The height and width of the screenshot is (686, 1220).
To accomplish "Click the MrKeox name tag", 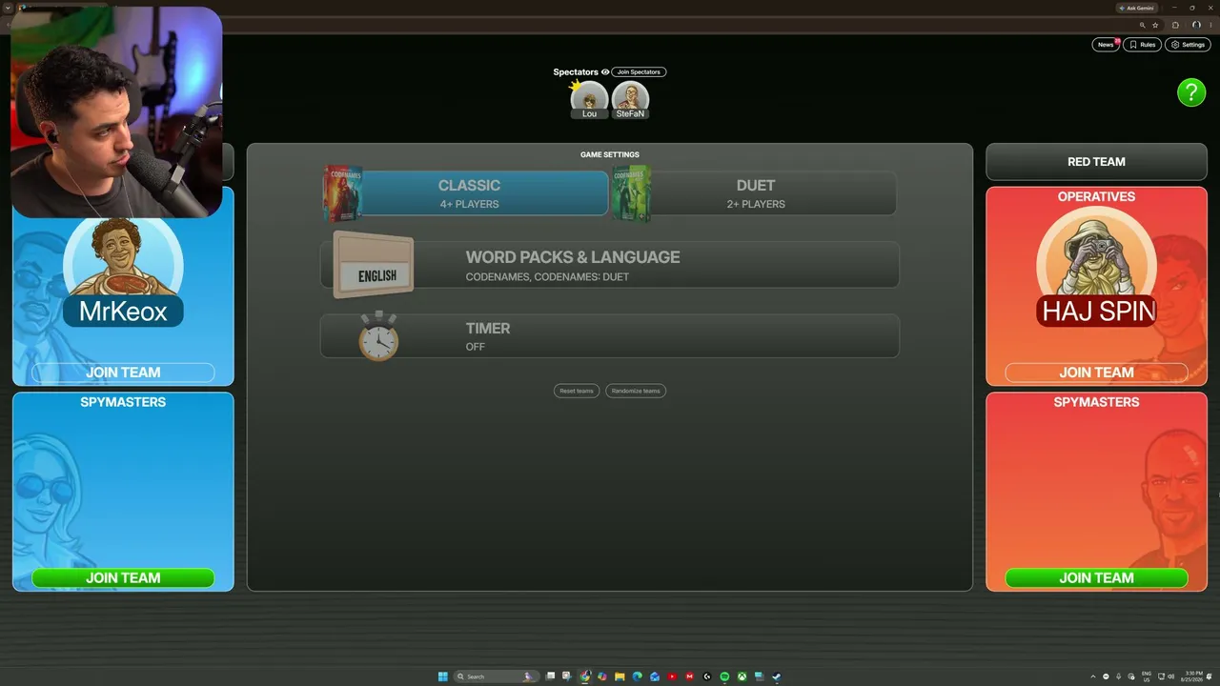I will point(123,312).
